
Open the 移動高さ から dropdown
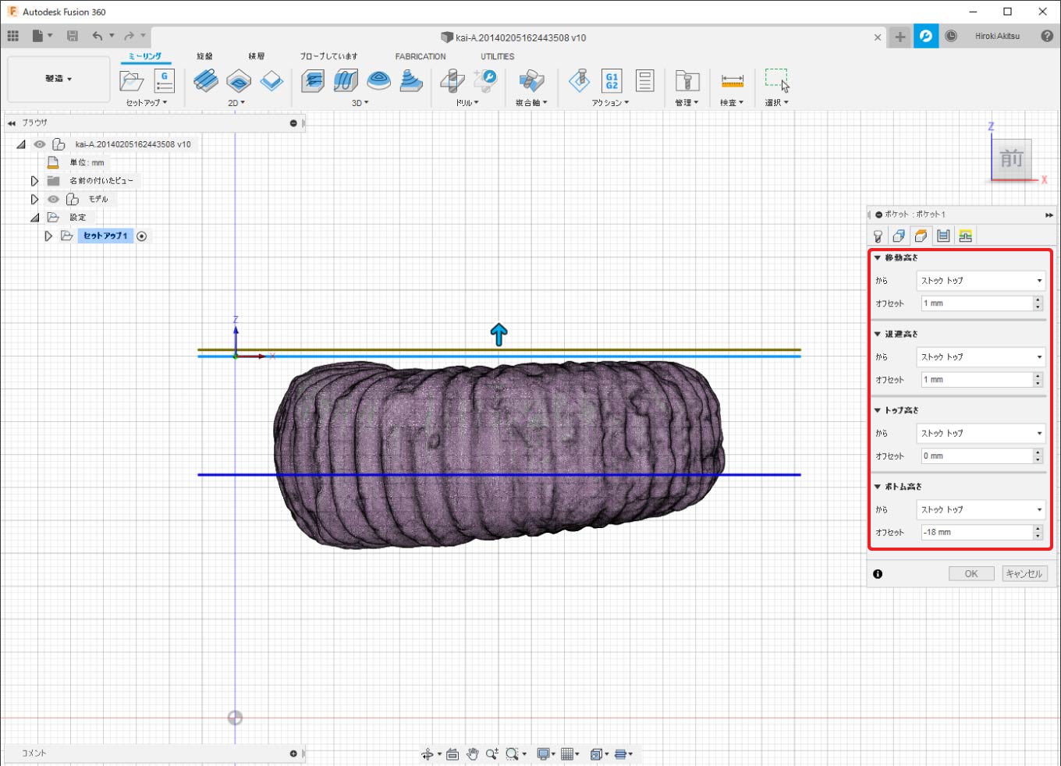pyautogui.click(x=981, y=280)
